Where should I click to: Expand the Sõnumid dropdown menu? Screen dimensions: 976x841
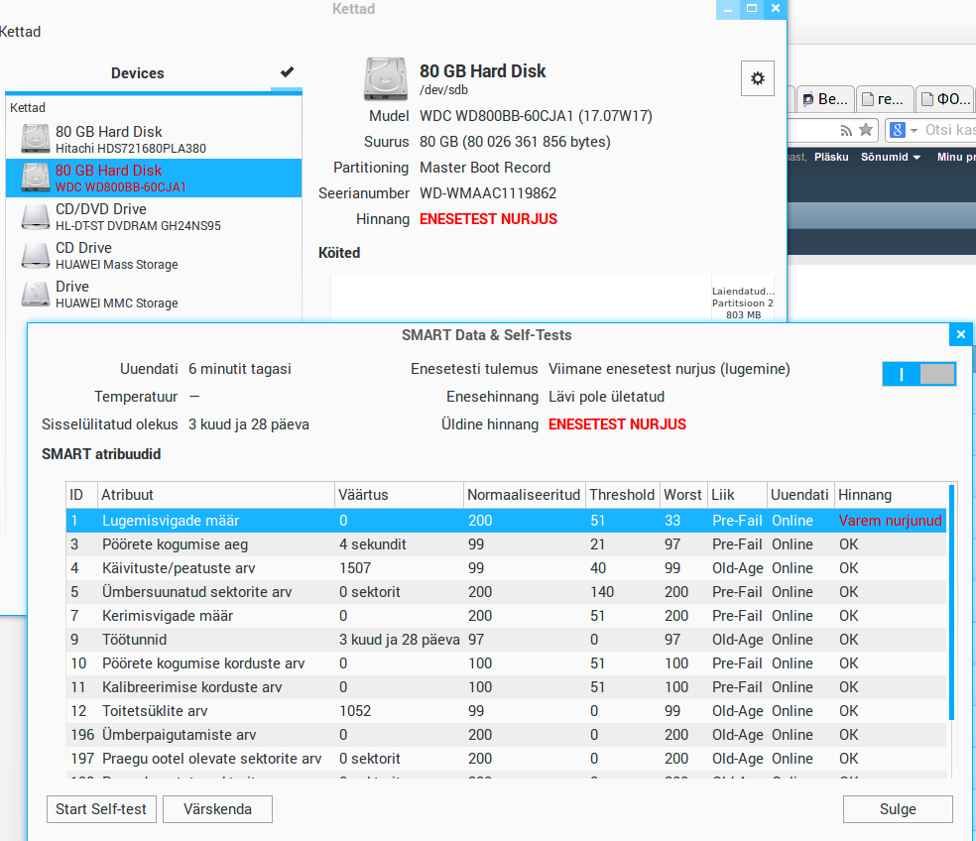tap(890, 157)
